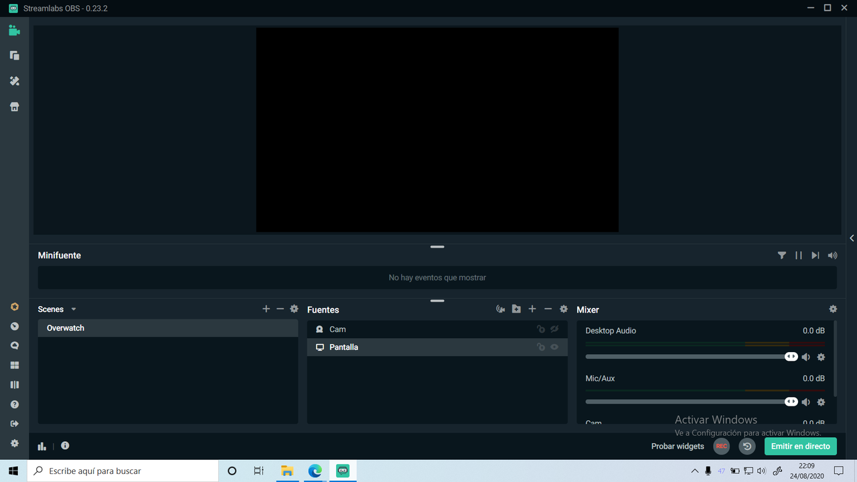Select the Overwatch scene
Viewport: 857px width, 482px height.
pos(168,328)
